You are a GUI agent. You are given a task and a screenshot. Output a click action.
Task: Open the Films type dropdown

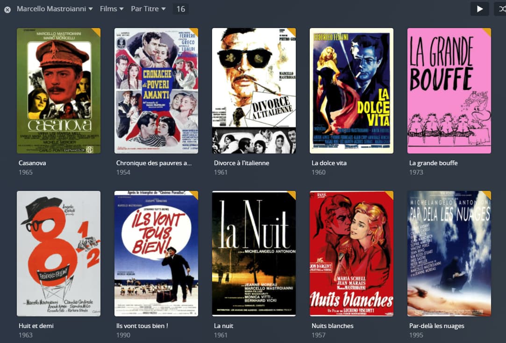tap(112, 9)
